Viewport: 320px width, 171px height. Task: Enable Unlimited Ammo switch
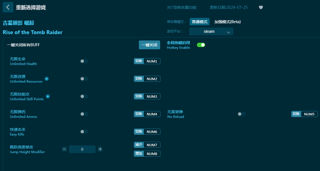coord(84,114)
